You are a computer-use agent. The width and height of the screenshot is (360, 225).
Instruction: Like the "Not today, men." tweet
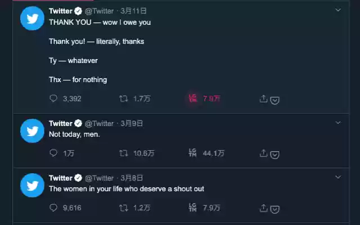(x=193, y=152)
